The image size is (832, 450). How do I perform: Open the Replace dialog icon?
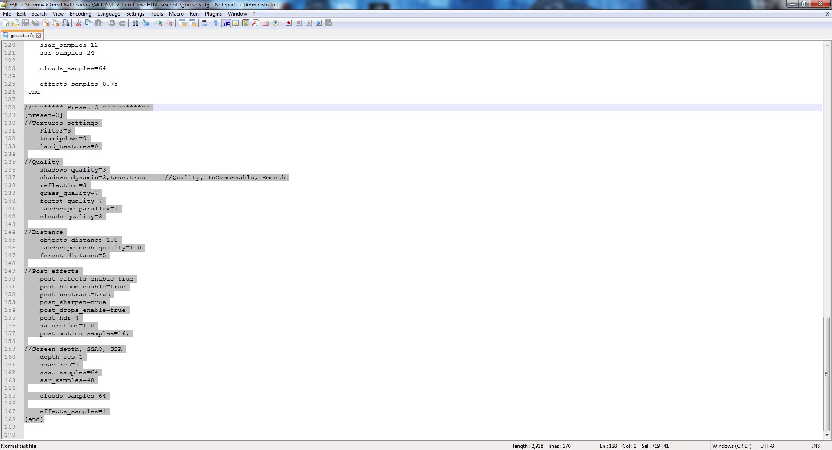point(146,23)
